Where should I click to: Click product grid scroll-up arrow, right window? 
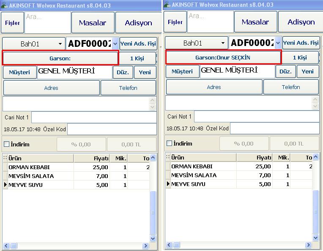pyautogui.click(x=315, y=157)
